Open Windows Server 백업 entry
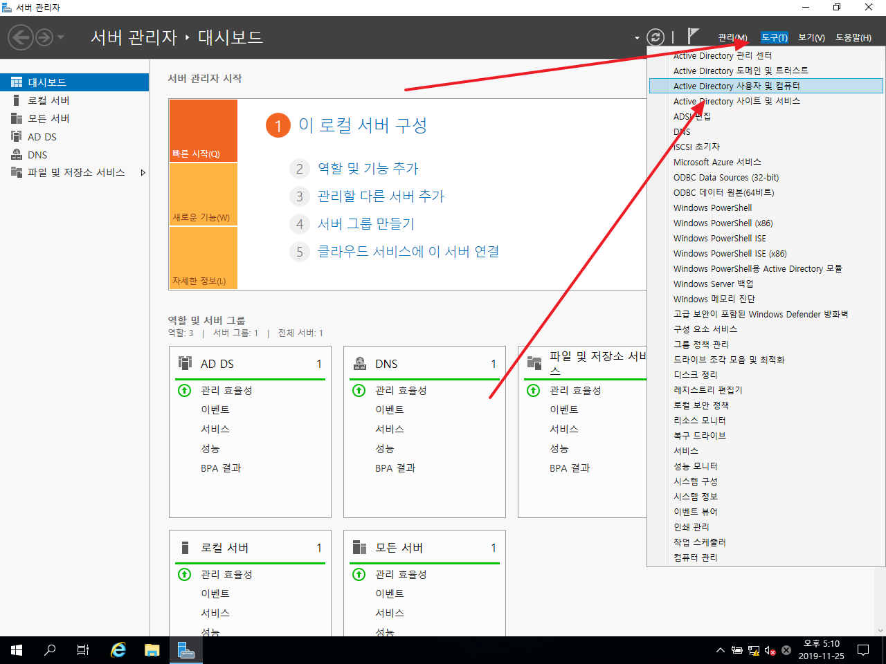Image resolution: width=886 pixels, height=664 pixels. [766, 284]
